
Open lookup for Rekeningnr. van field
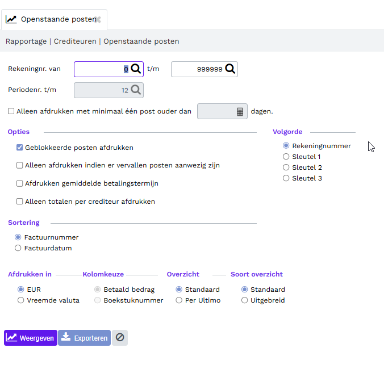136,69
